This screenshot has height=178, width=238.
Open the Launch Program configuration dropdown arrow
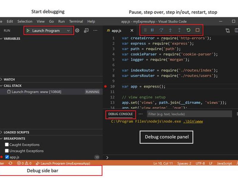point(68,31)
